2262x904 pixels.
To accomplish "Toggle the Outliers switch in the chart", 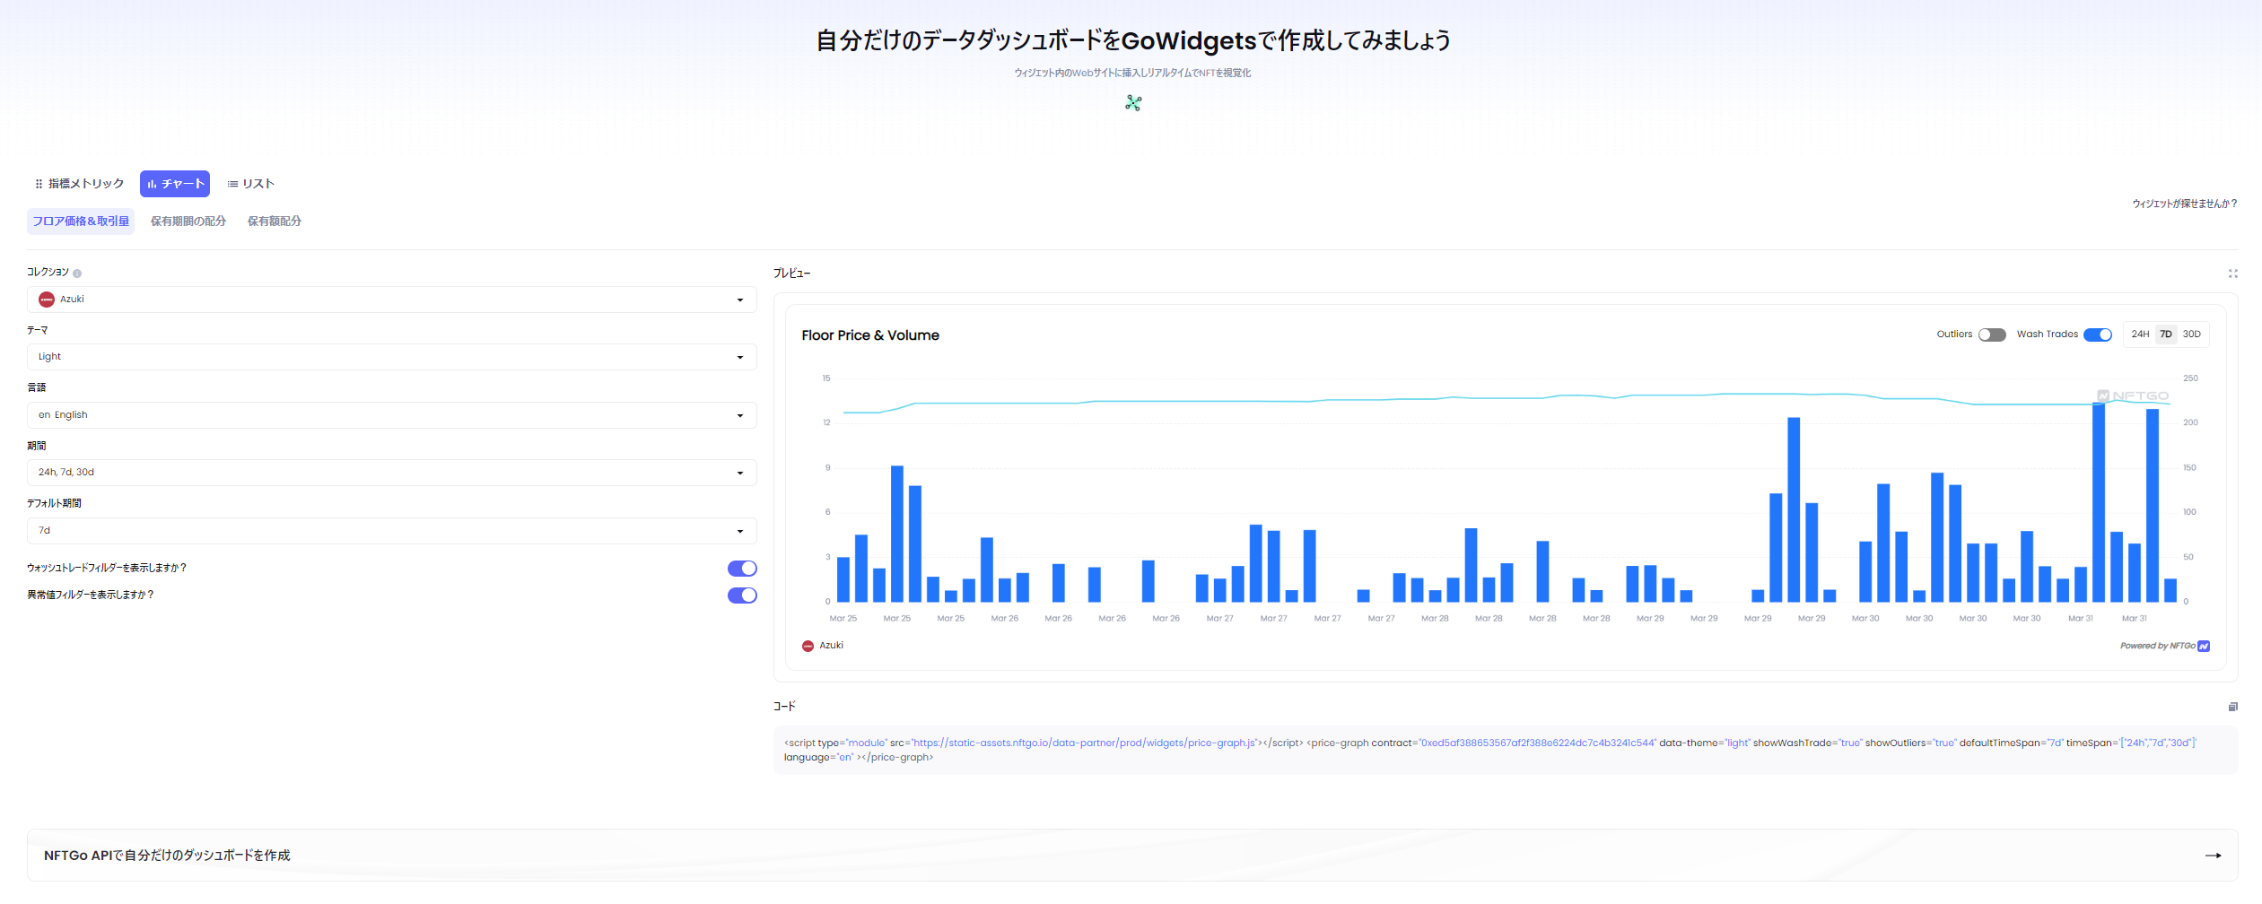I will click(x=1992, y=335).
